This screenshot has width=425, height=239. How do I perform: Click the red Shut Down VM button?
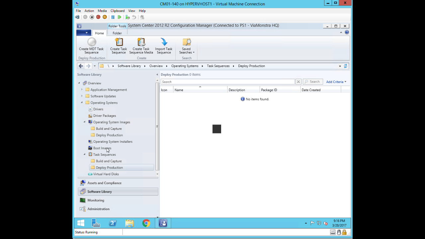[98, 17]
